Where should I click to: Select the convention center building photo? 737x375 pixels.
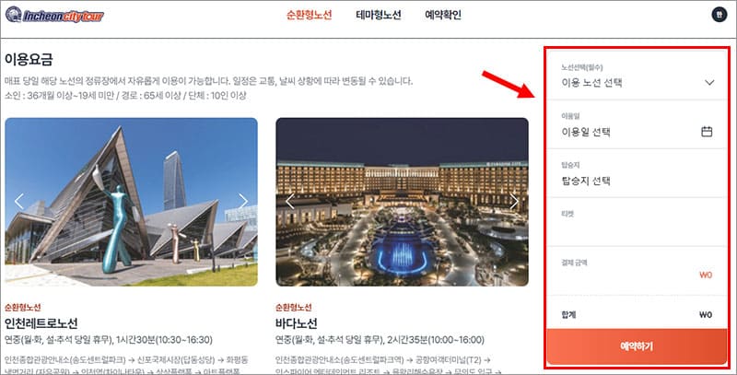click(131, 202)
